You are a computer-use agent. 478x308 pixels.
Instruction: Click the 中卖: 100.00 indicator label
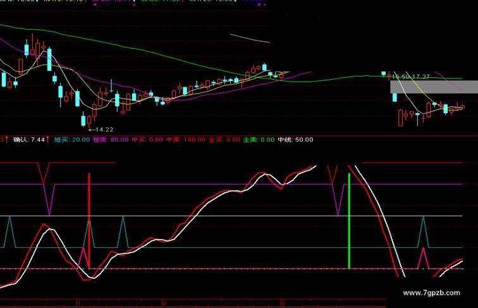[x=186, y=140]
